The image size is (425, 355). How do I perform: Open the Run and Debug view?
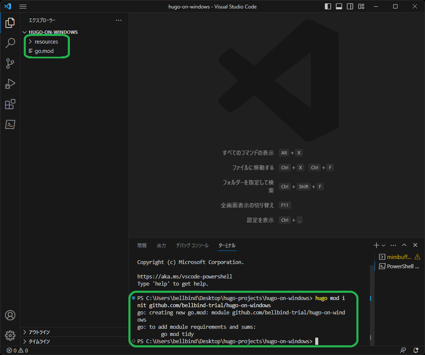(10, 84)
